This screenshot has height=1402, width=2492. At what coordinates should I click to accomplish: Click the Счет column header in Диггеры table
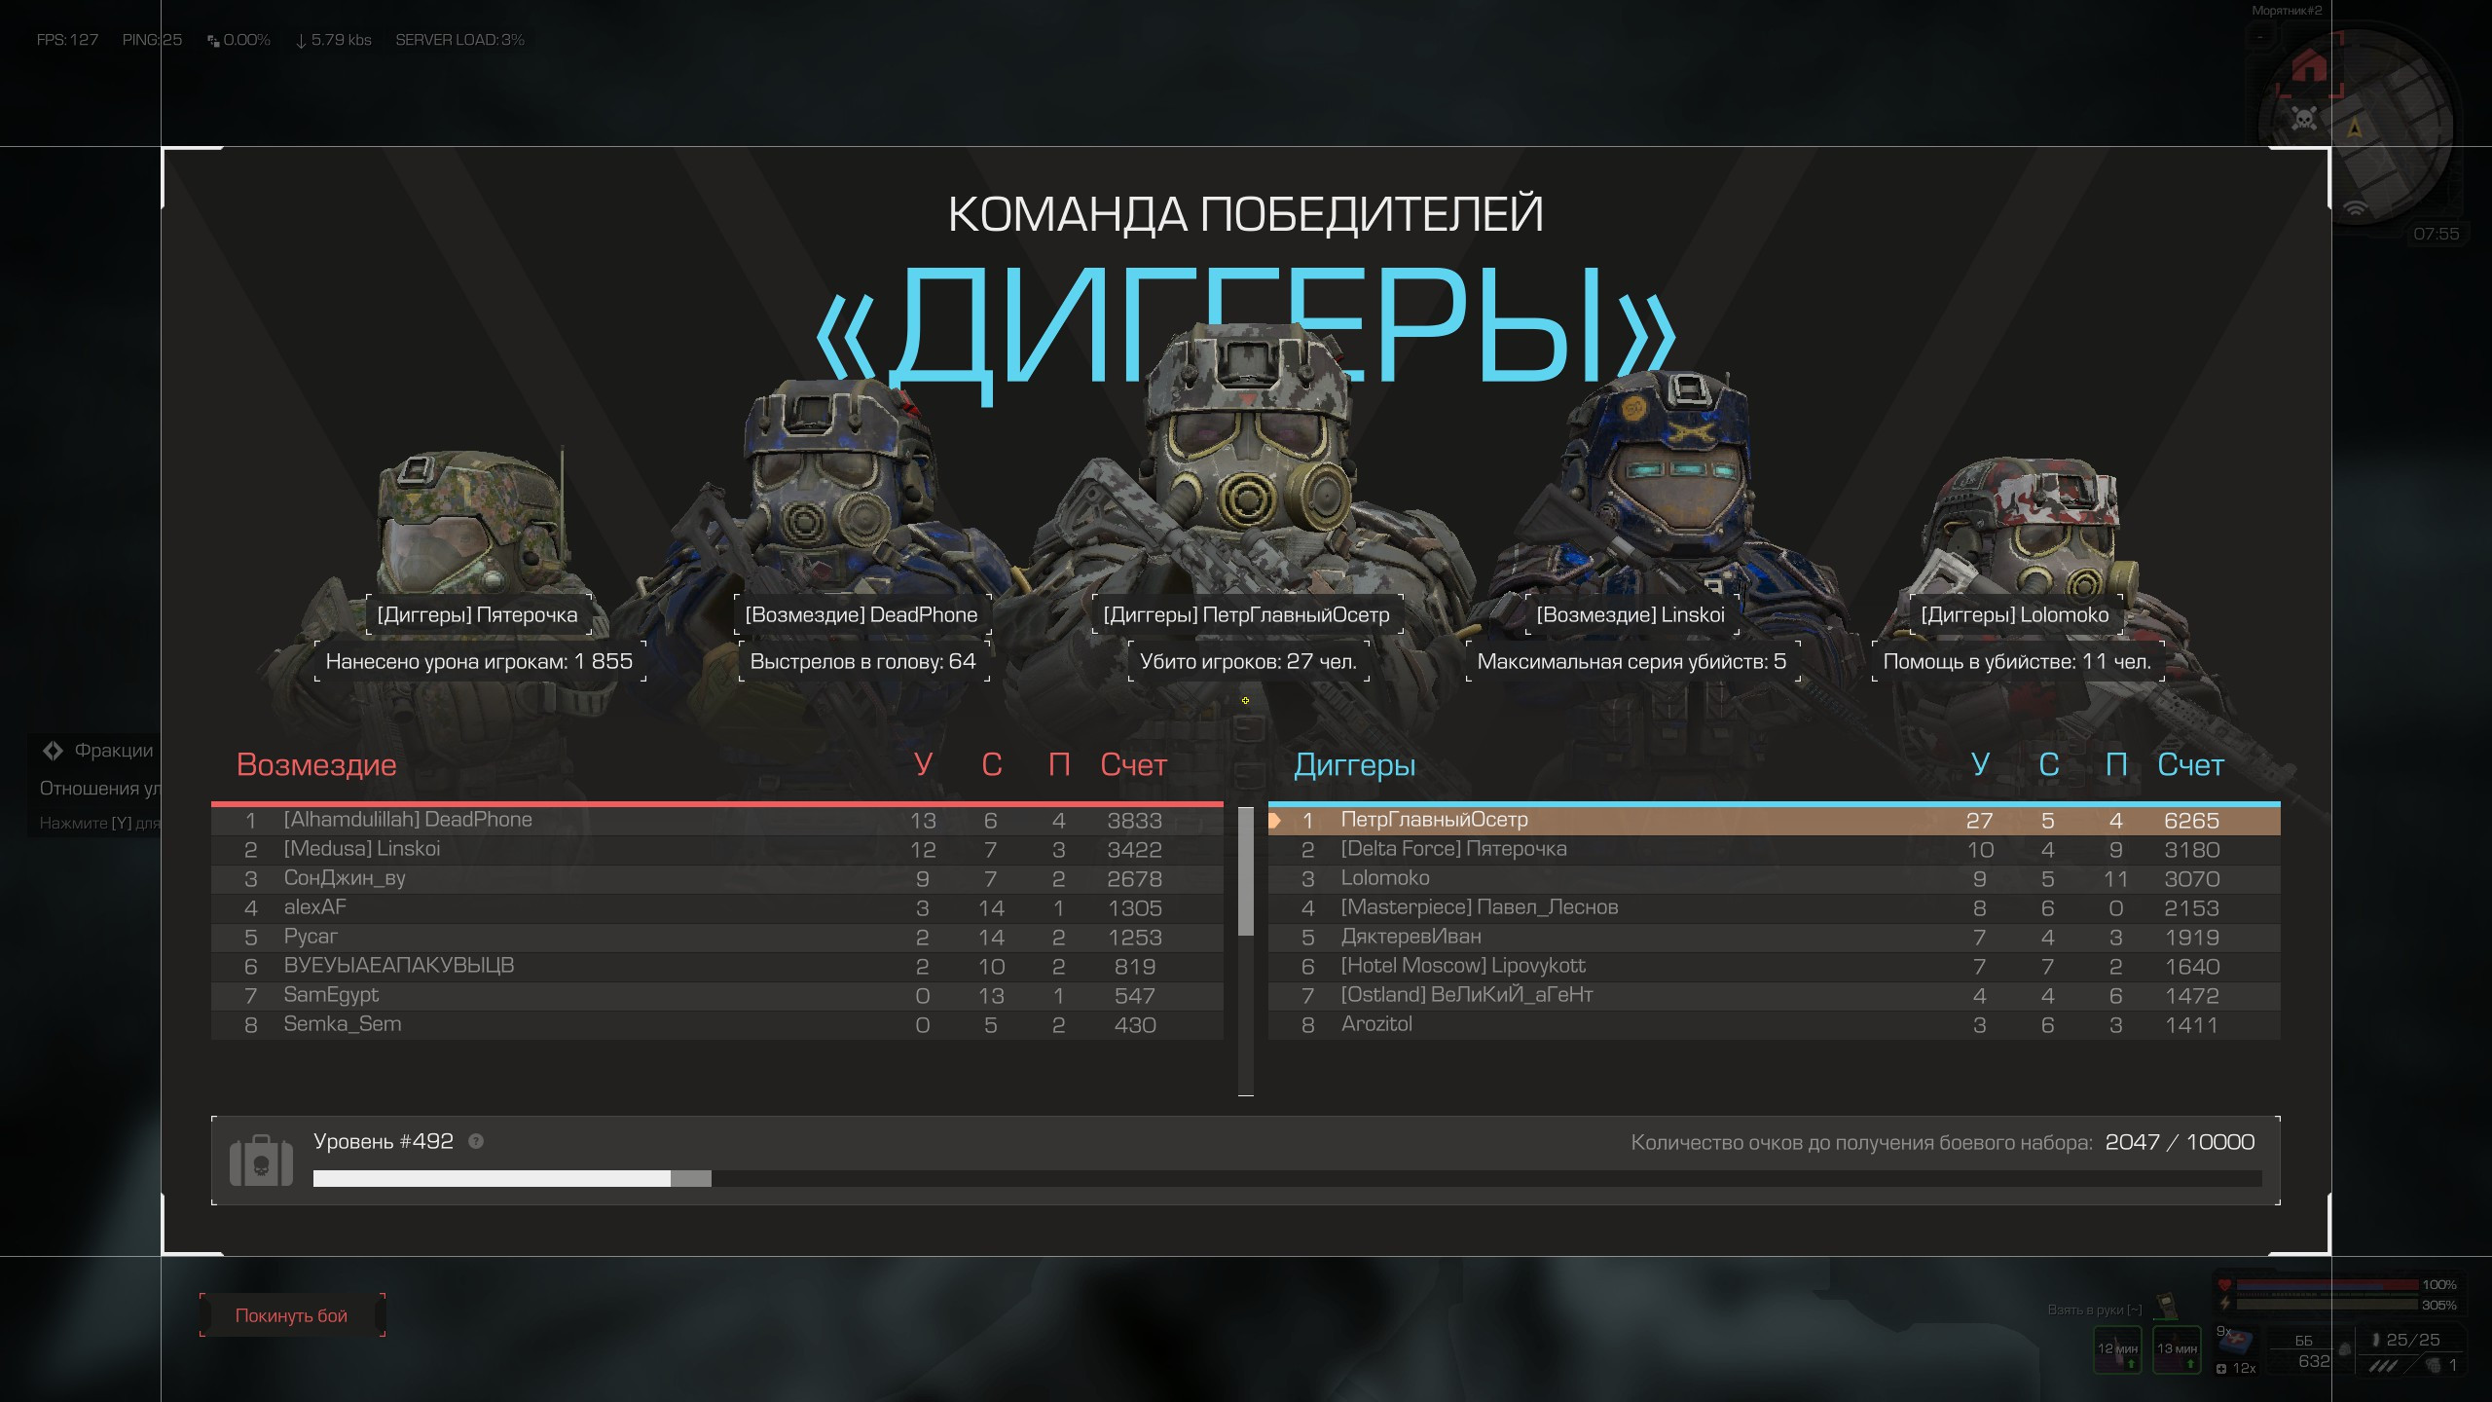coord(2190,765)
